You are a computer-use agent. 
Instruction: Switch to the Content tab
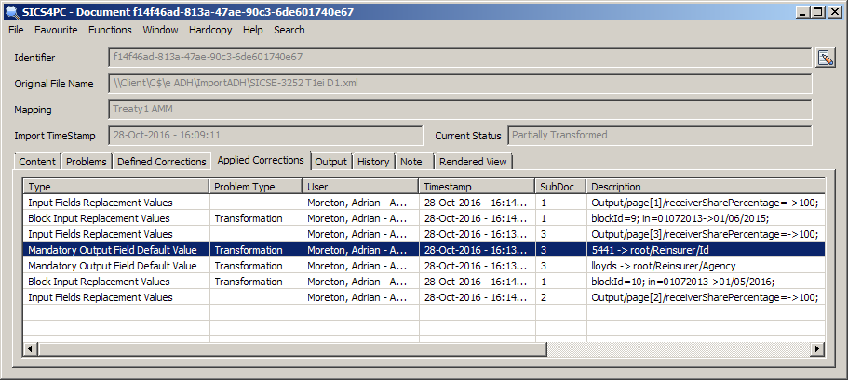(x=38, y=162)
